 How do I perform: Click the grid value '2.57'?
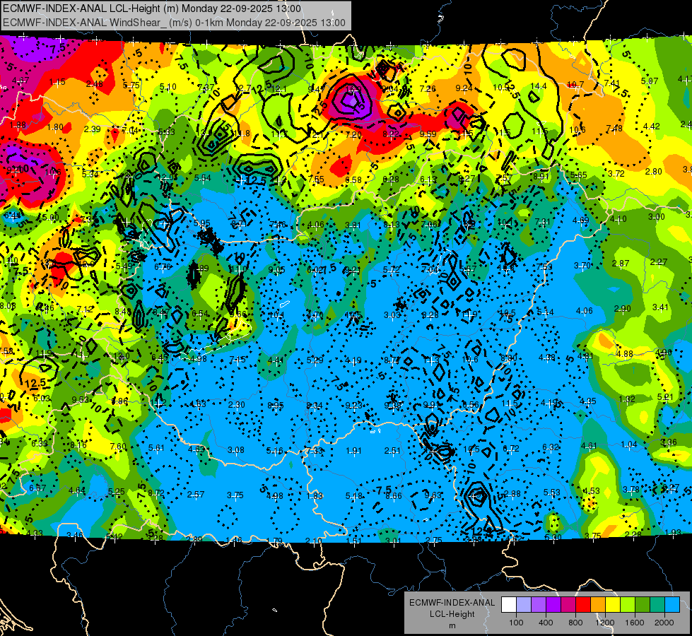tap(196, 495)
